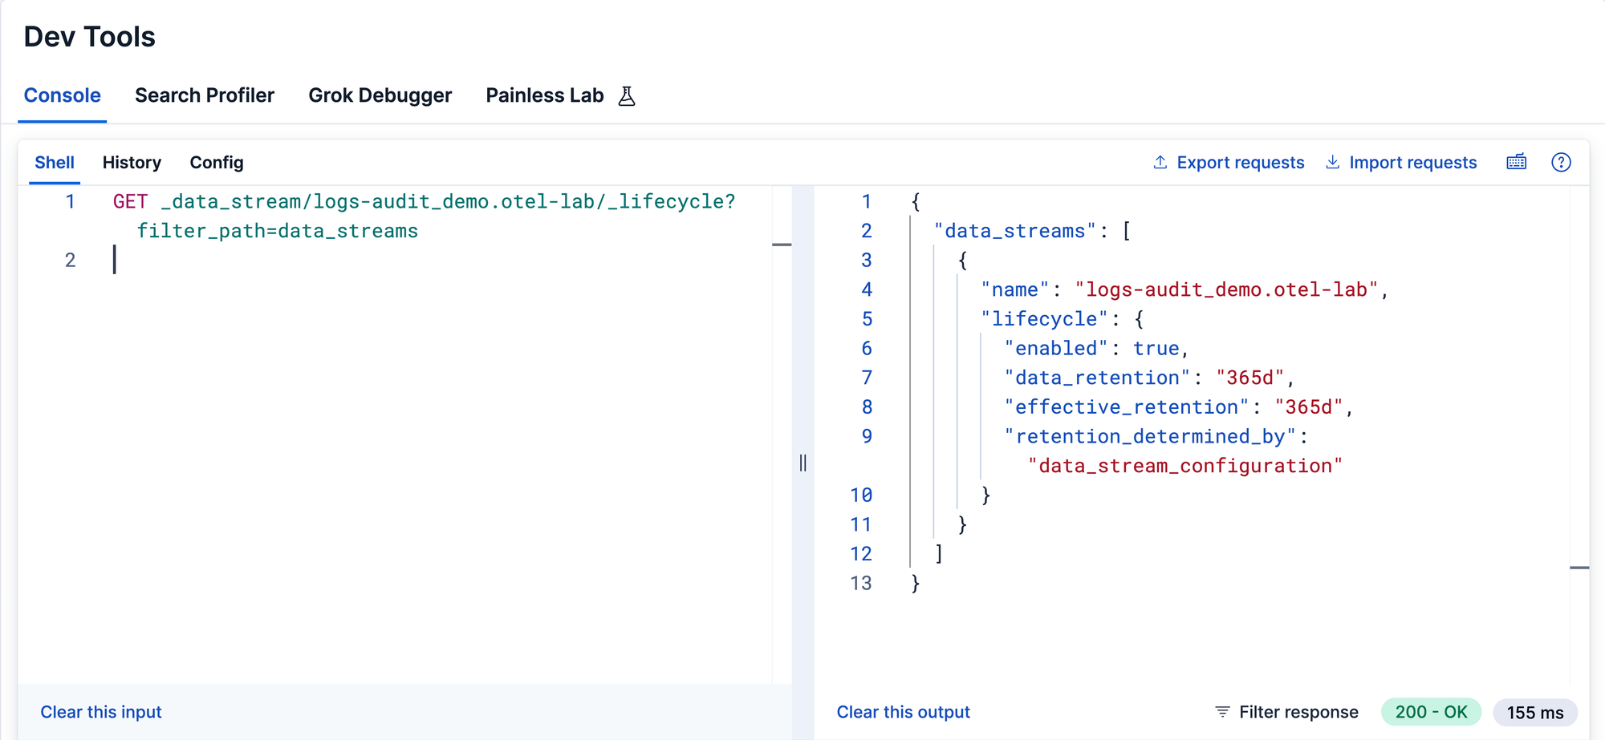Click the Painless Lab beaker icon
This screenshot has height=740, width=1605.
[627, 96]
